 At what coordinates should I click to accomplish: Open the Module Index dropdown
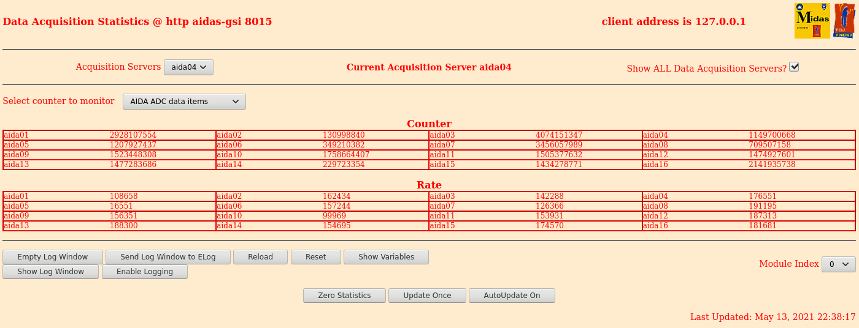838,264
